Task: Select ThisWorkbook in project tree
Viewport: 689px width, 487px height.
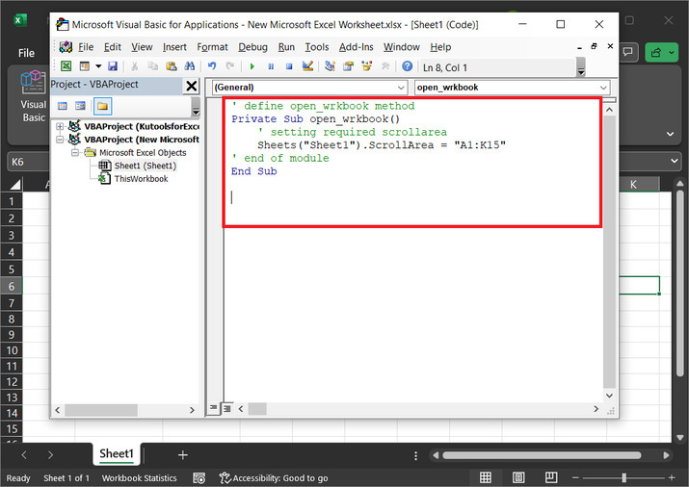Action: click(x=141, y=179)
